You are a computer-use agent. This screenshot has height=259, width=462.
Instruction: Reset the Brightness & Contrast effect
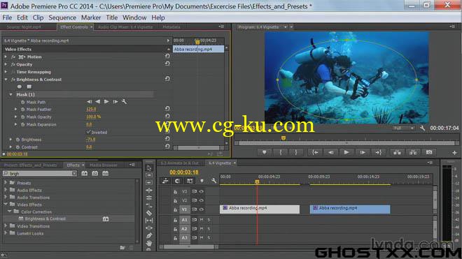(167, 79)
